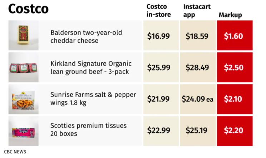Click the red $2.10 markup cell
266x158 pixels.
[x=233, y=99]
